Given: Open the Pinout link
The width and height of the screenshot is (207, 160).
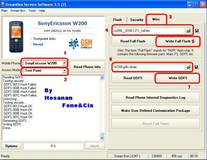Looking at the screenshot, I should pos(38,44).
